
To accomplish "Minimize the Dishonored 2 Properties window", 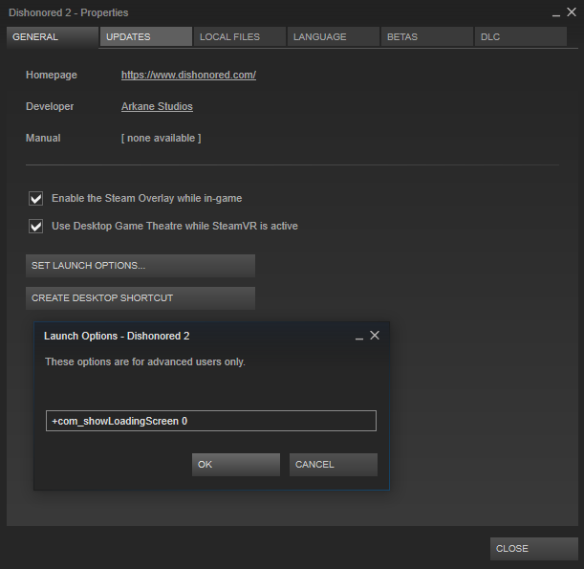I will [556, 13].
